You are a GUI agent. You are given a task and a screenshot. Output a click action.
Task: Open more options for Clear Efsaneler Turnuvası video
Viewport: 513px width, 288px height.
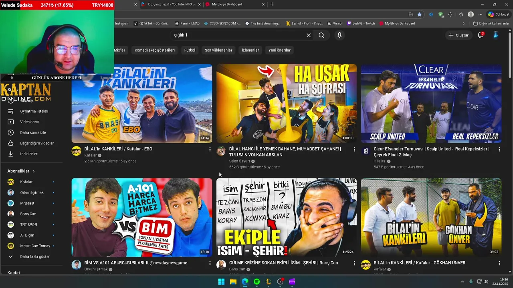click(499, 149)
